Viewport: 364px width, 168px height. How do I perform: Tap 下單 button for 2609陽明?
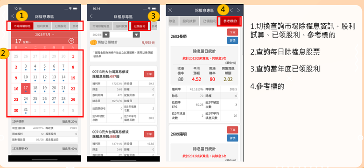tap(232, 130)
